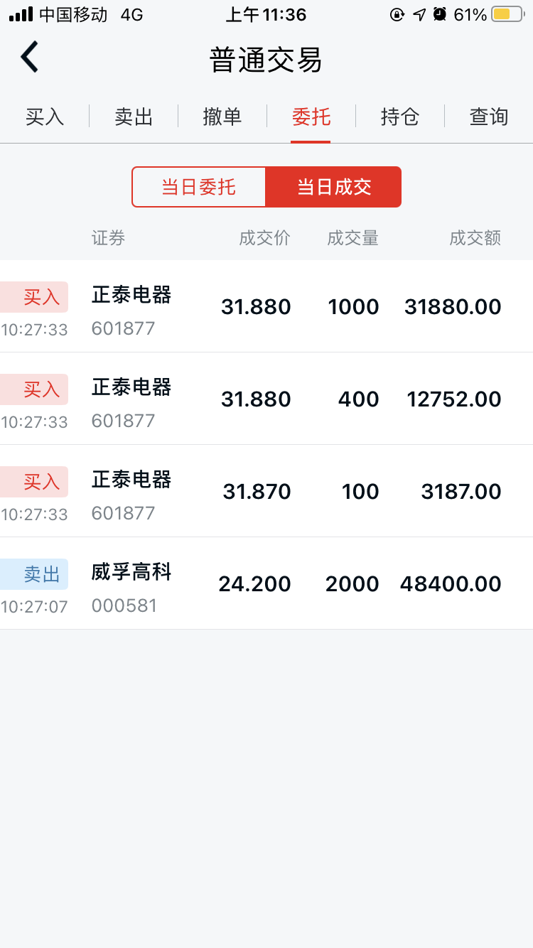This screenshot has height=948, width=533.
Task: Open the 买入 tab
Action: (45, 117)
